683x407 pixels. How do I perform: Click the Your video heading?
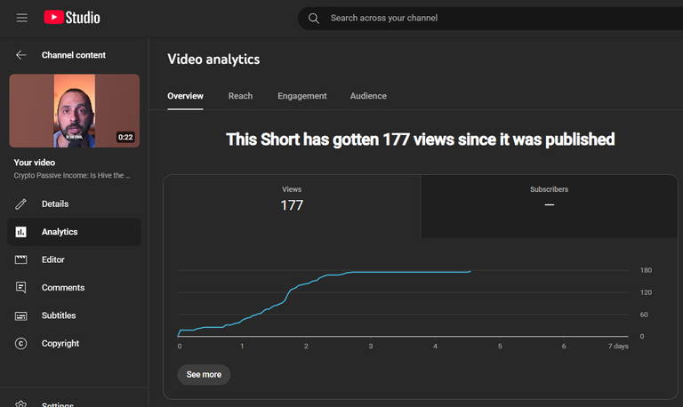click(35, 163)
